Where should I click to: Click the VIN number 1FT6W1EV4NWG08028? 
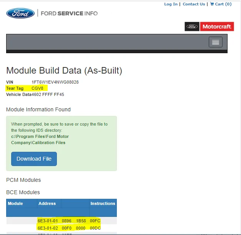(55, 82)
